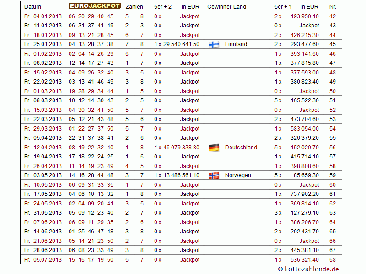Select the draw date 18.01.2013

point(48,35)
